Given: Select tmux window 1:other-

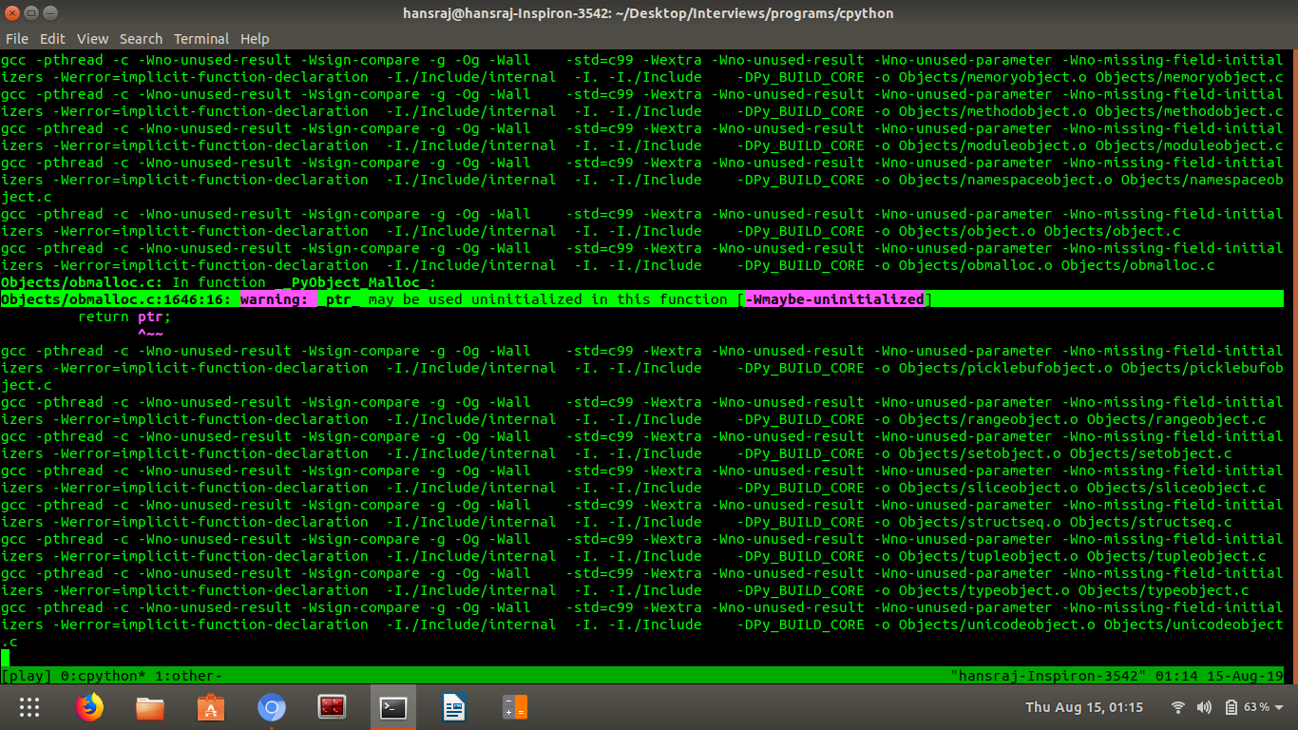Looking at the screenshot, I should (x=188, y=676).
